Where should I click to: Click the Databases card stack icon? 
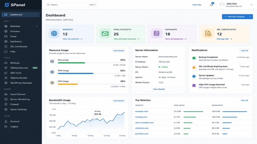click(x=157, y=33)
